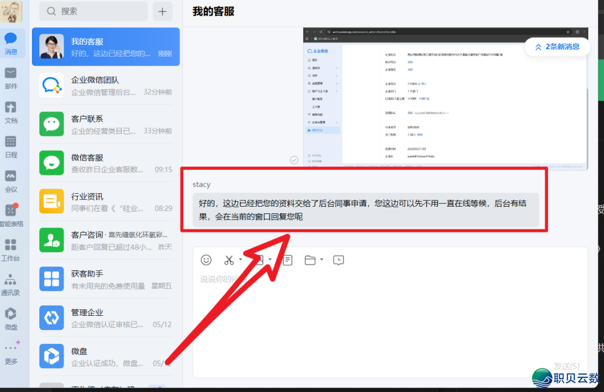The image size is (604, 392).
Task: Open the Documents (文档) sidebar icon
Action: pyautogui.click(x=11, y=112)
